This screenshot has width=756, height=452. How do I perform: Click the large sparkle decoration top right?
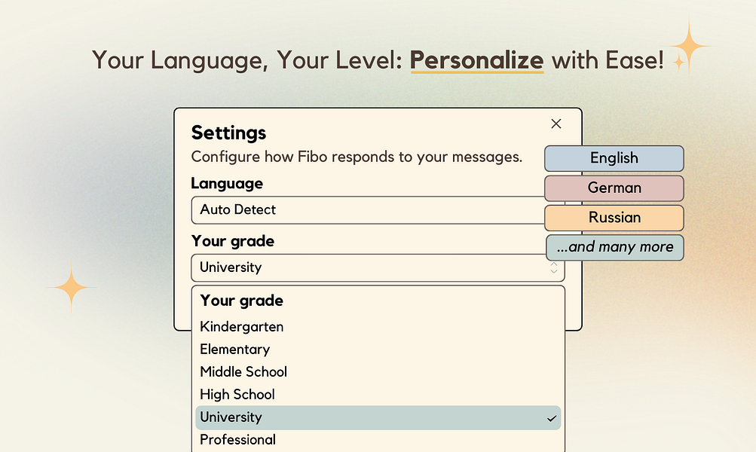(x=689, y=45)
